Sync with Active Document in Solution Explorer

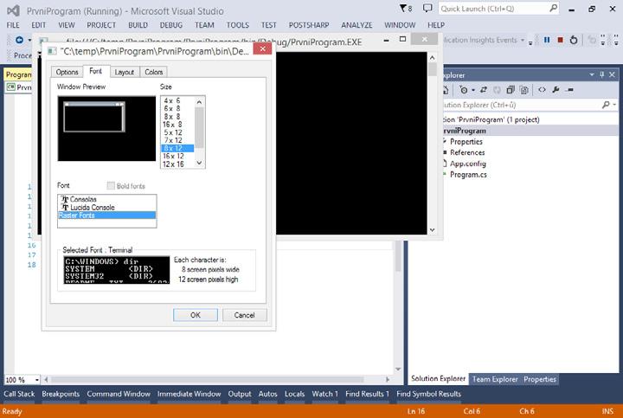pos(484,90)
